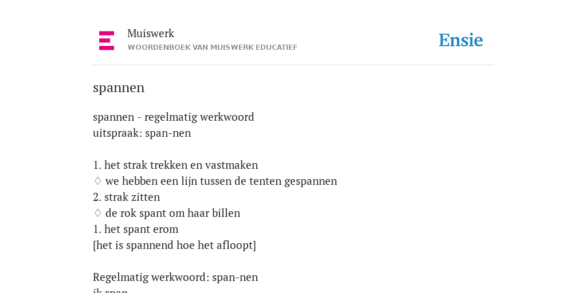Screen dimensions: 587x293
Task: Click example 'de rok spant om haar billen'
Action: point(173,213)
